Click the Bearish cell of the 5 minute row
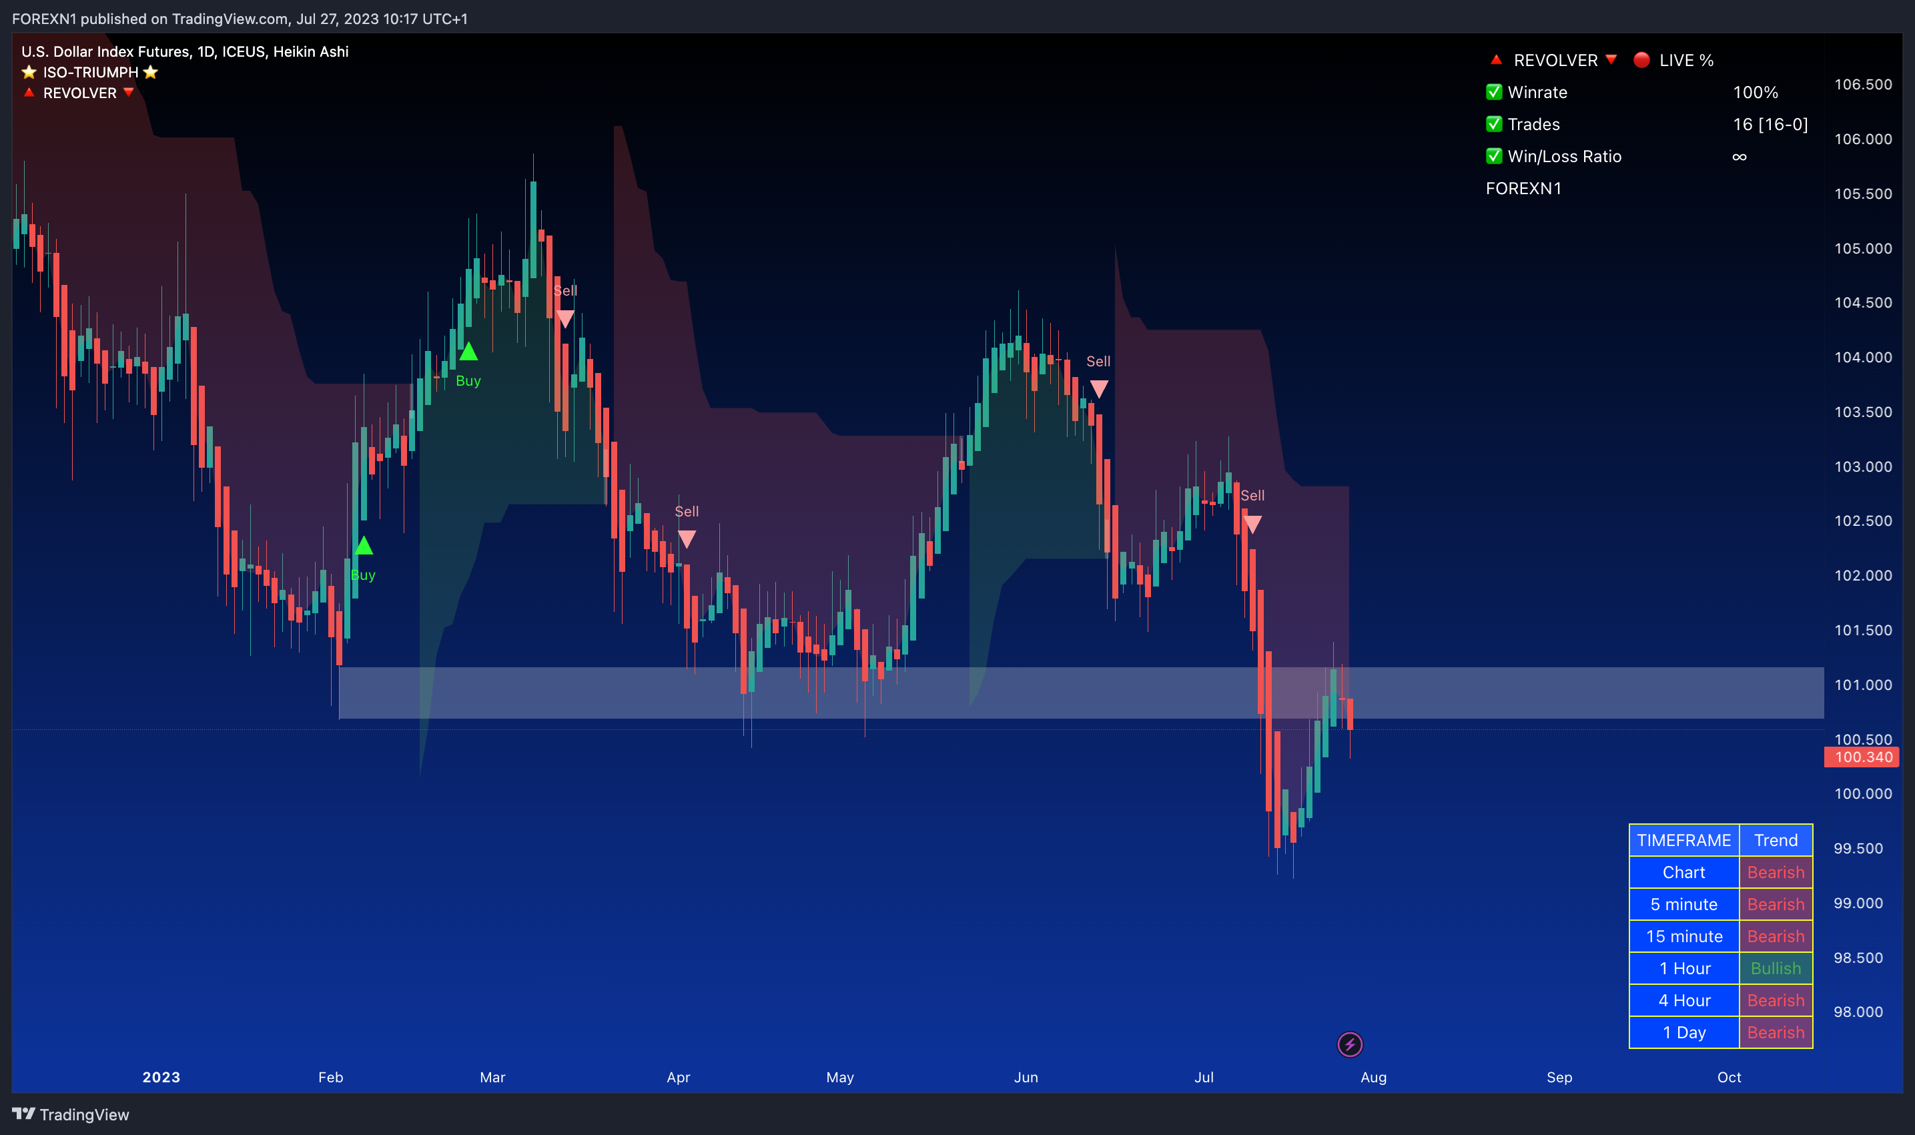This screenshot has height=1135, width=1915. pos(1776,904)
